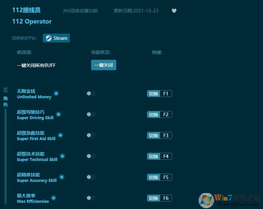Click the character helmet icon in the sidebar
The width and height of the screenshot is (263, 209).
pyautogui.click(x=6, y=89)
